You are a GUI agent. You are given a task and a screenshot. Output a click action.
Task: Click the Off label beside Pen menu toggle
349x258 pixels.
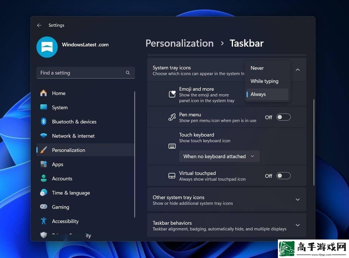pyautogui.click(x=269, y=117)
